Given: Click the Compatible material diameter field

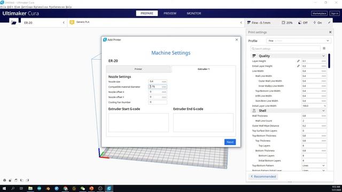Looking at the screenshot, I should coord(158,86).
